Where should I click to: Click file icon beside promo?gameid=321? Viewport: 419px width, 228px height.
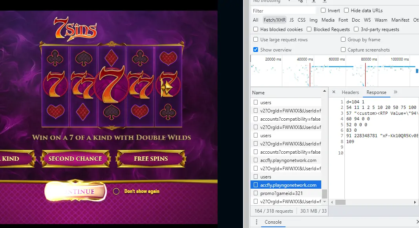256,193
